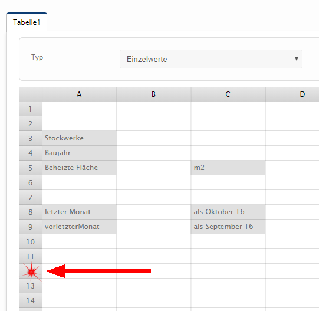This screenshot has height=311, width=319.
Task: Select the letzter Monat cell
Action: 80,212
